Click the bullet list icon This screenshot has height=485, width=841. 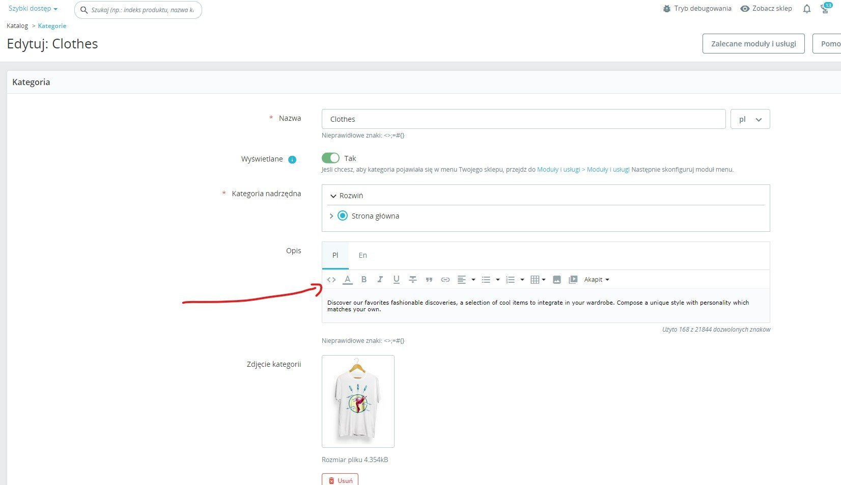[x=486, y=280]
